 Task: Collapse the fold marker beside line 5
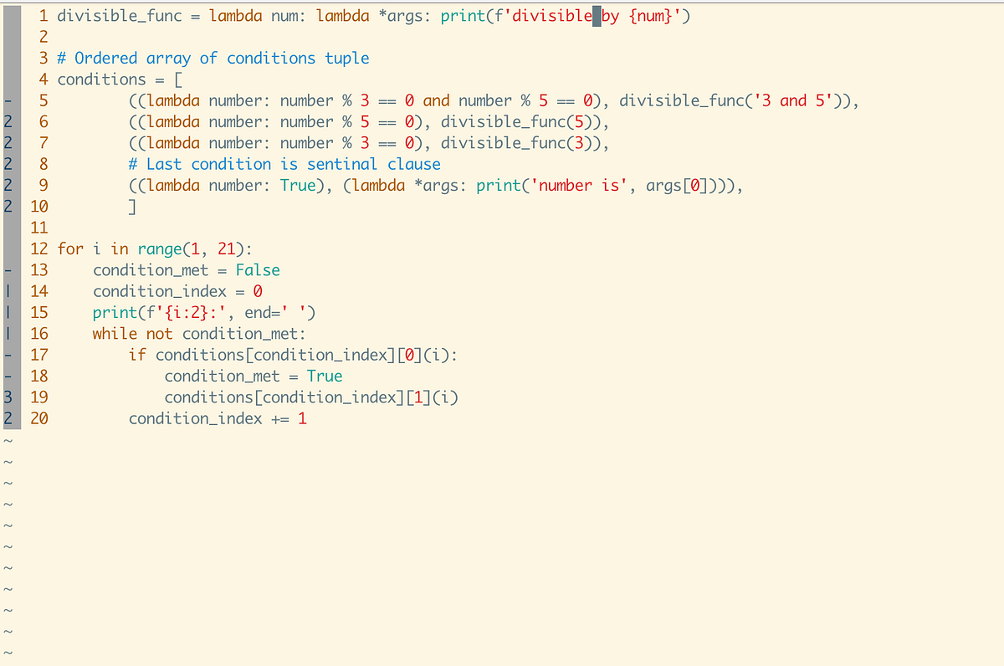click(7, 100)
